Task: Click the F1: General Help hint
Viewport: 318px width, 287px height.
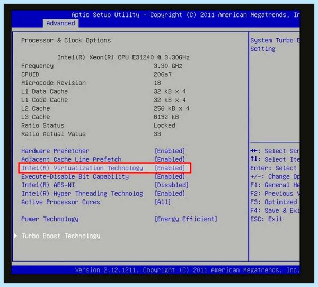Action: coord(275,185)
